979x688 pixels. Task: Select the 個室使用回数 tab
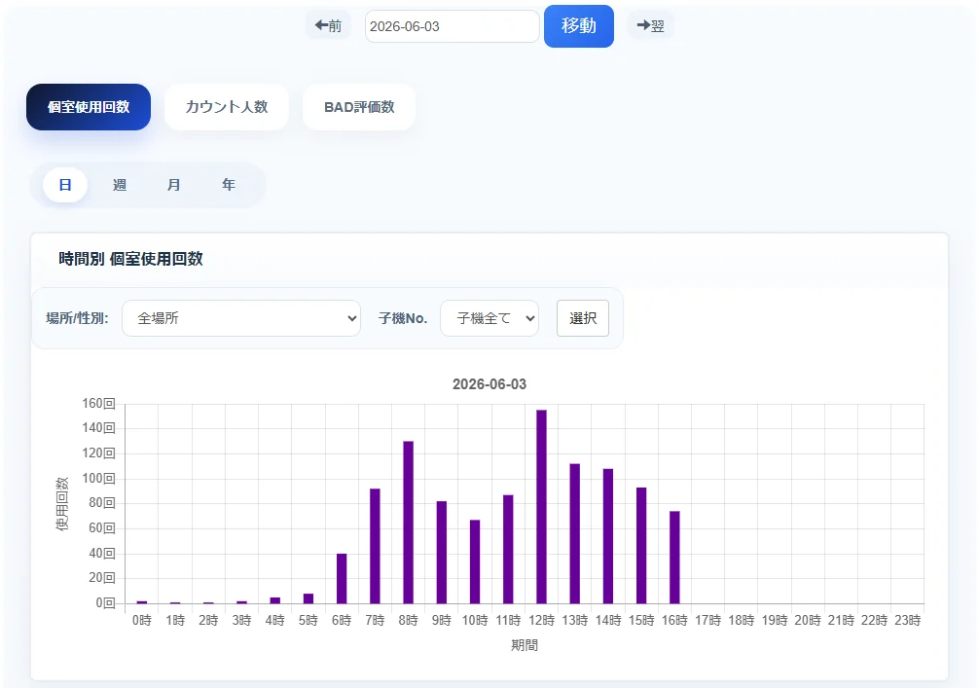[x=89, y=107]
